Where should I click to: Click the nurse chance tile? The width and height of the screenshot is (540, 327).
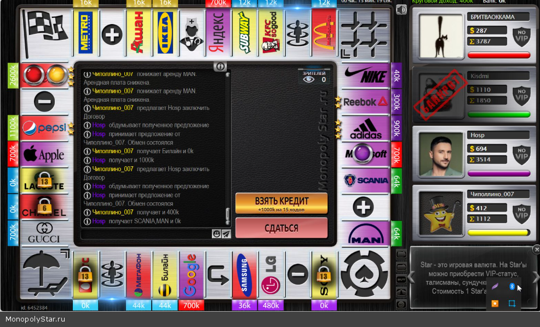[x=192, y=33]
